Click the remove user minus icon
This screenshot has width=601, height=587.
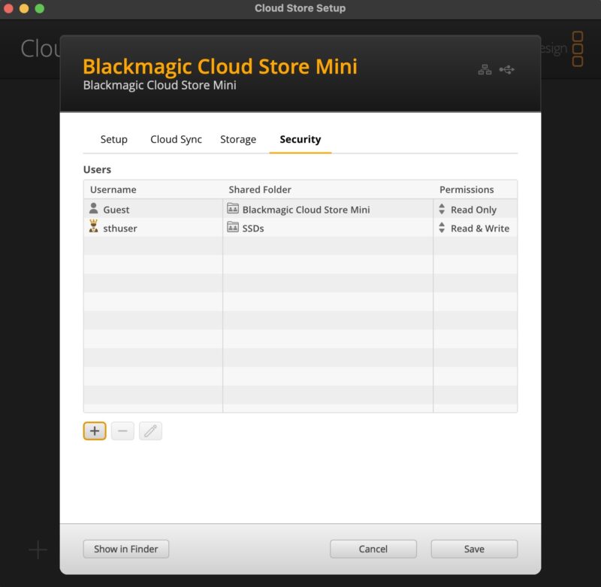[122, 431]
